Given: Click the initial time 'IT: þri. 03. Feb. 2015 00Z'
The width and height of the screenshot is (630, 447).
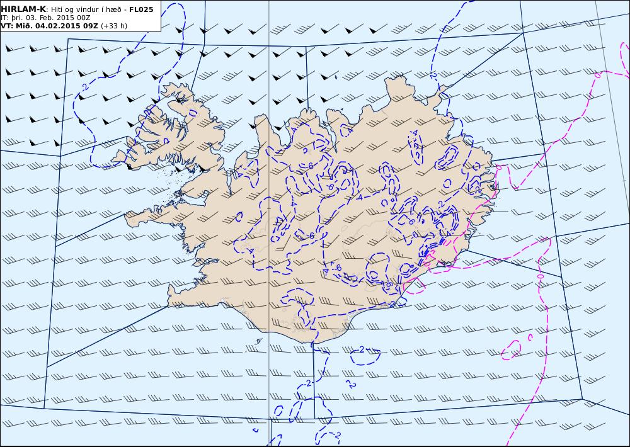Looking at the screenshot, I should coord(45,18).
